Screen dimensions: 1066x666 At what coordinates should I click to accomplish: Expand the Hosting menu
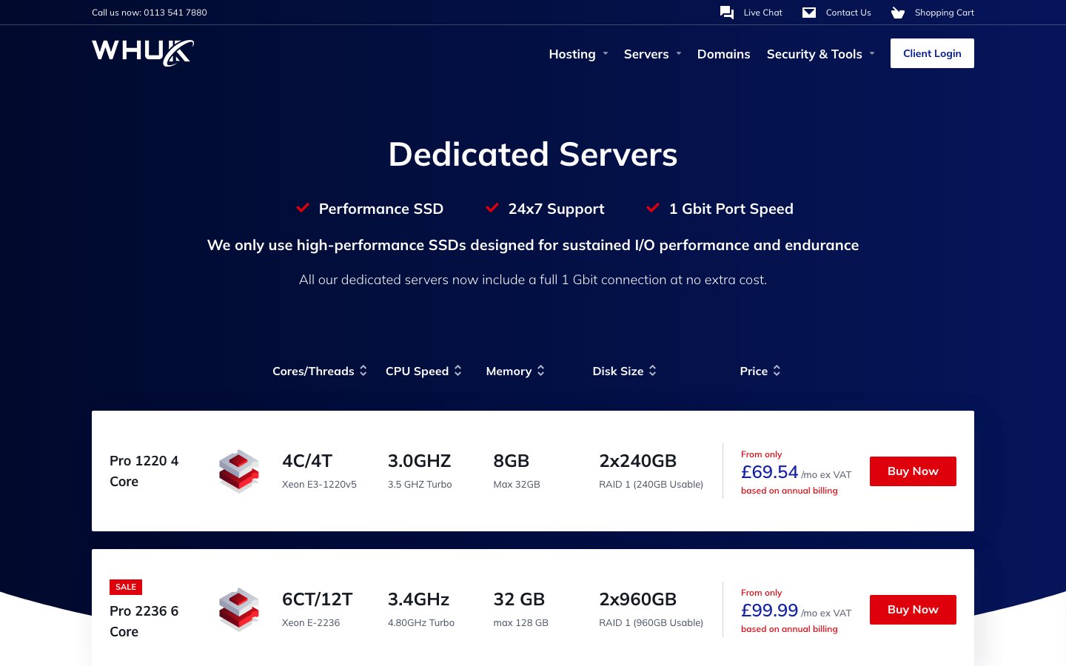pos(578,54)
